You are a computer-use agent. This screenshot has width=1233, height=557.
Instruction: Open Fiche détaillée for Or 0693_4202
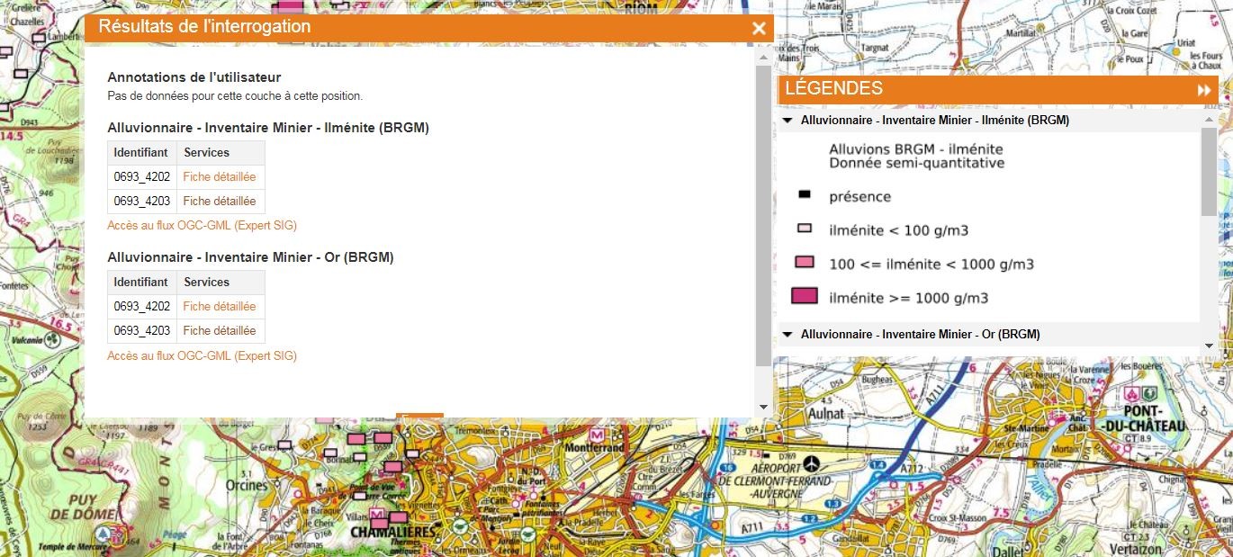tap(219, 307)
